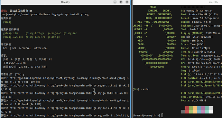Click 'golang-1.26-go' in the dependency list

(x=35, y=33)
